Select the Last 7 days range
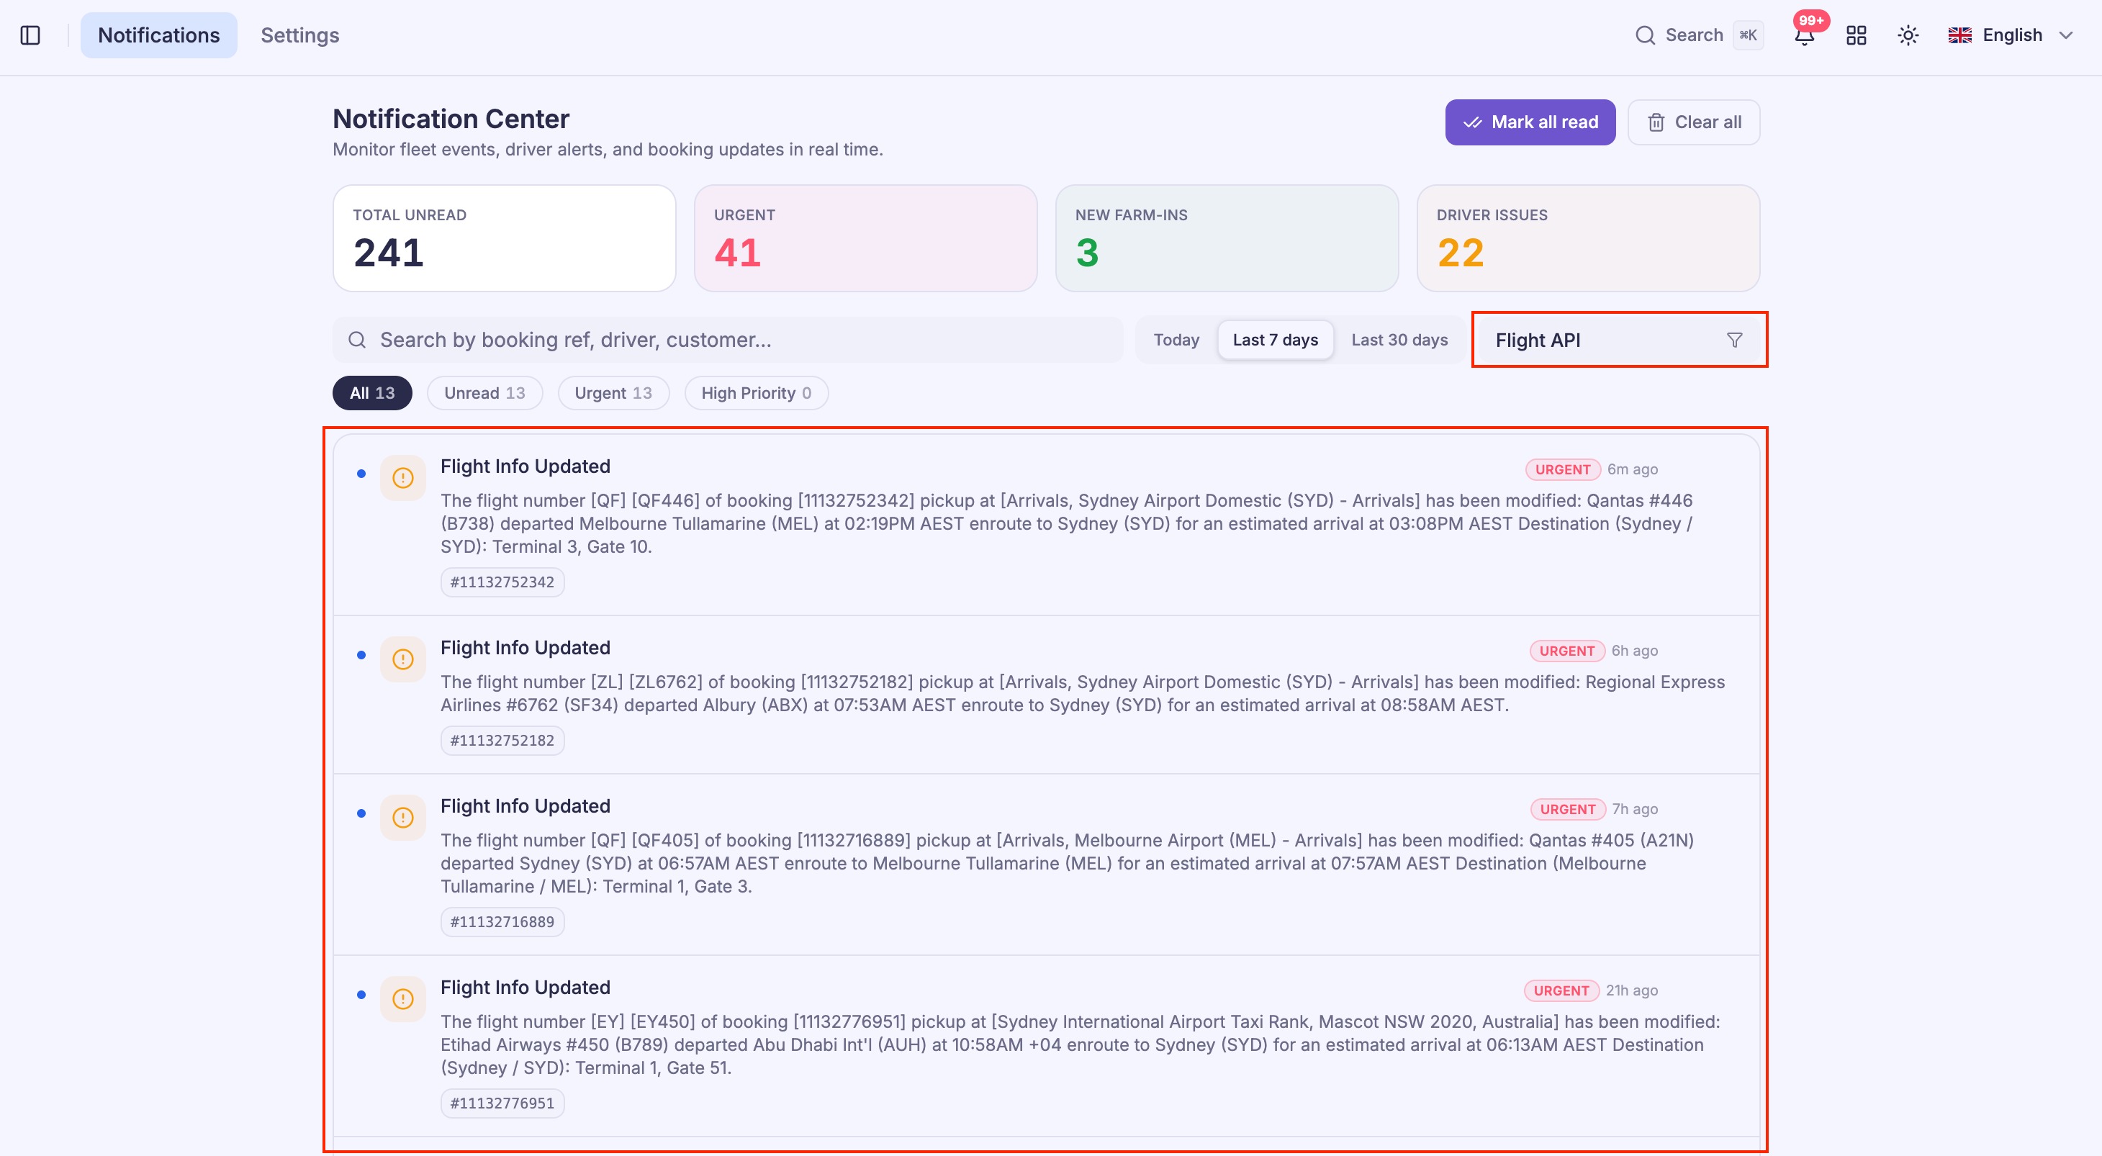The height and width of the screenshot is (1156, 2102). 1276,339
